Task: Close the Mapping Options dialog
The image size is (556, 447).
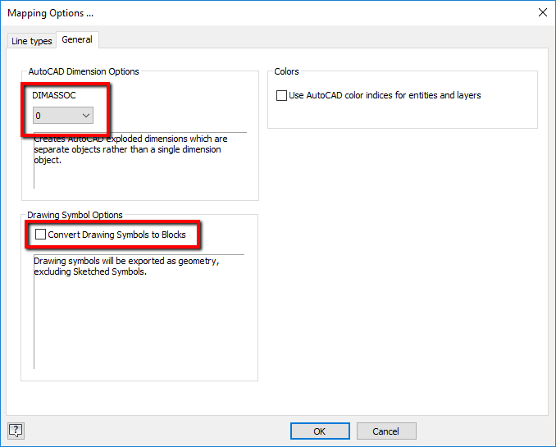Action: [x=543, y=12]
